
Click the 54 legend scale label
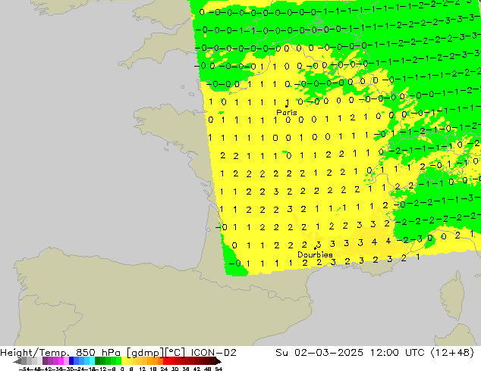(218, 369)
